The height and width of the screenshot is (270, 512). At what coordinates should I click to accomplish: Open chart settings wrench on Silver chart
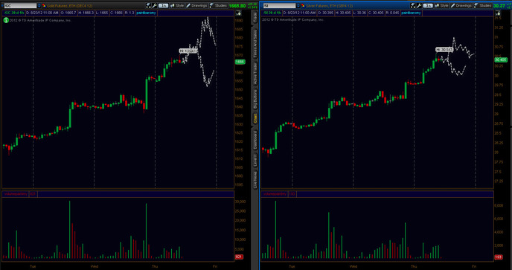pyautogui.click(x=419, y=6)
